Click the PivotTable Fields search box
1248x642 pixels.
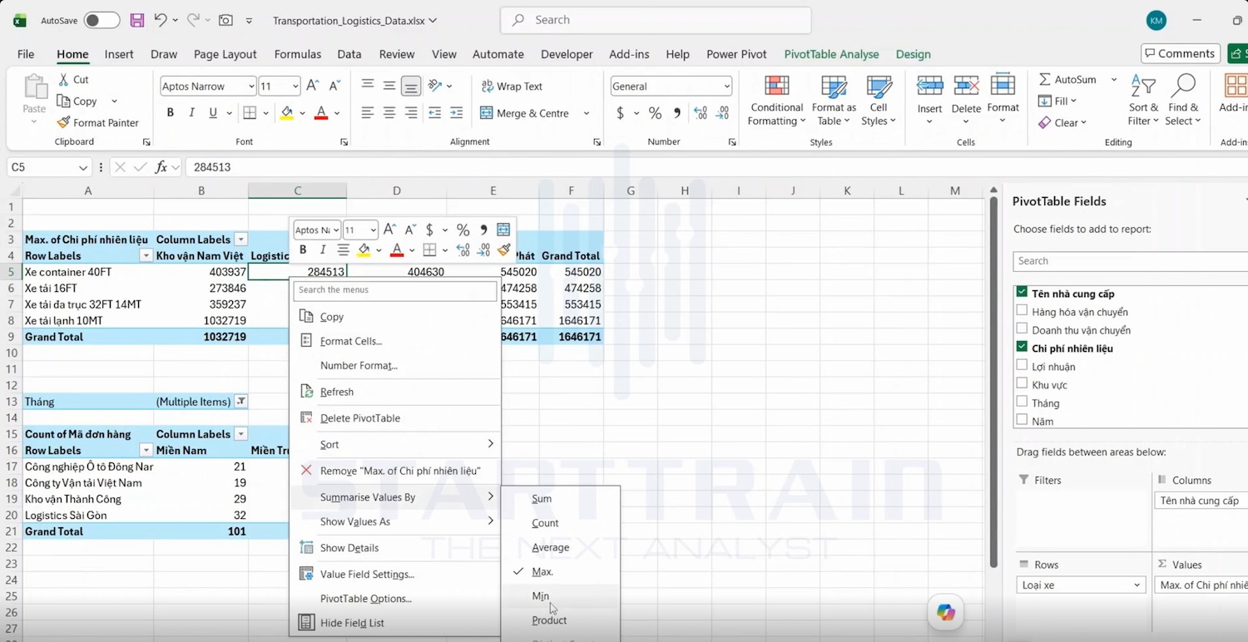point(1132,261)
